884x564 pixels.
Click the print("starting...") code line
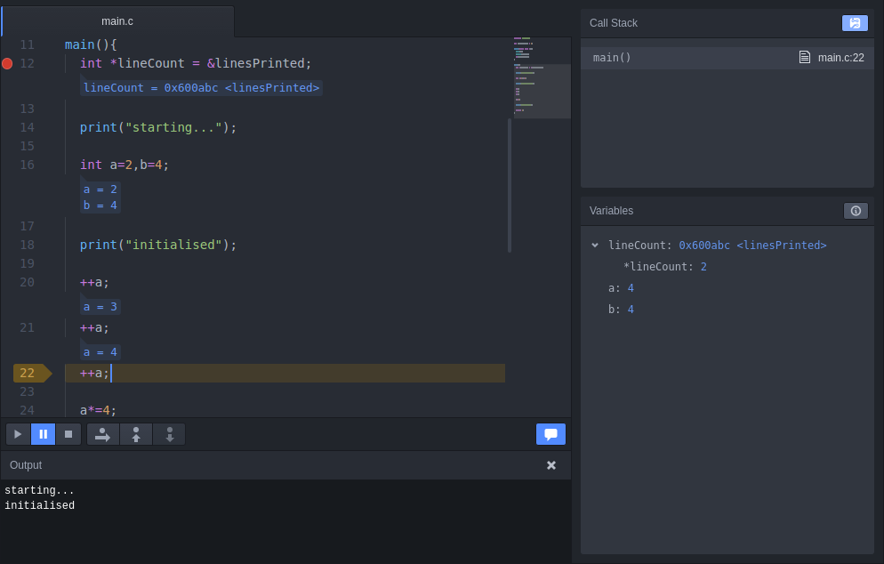point(158,127)
